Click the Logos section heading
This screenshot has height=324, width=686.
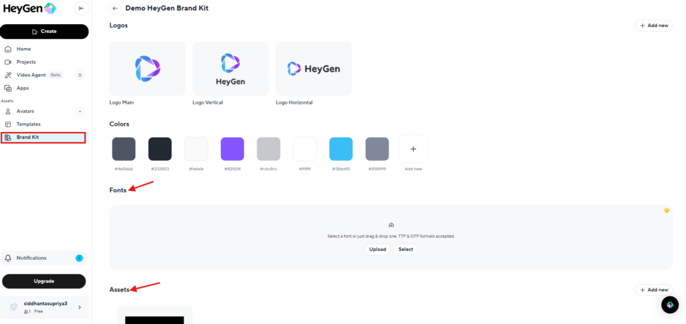click(119, 25)
